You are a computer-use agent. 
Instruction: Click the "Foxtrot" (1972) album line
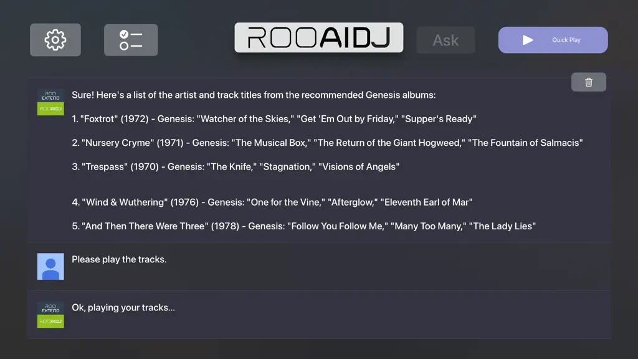pos(274,119)
